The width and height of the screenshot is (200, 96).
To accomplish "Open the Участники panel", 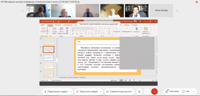I will pos(172,91).
